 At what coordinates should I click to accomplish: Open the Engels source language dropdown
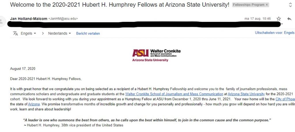click(28, 33)
